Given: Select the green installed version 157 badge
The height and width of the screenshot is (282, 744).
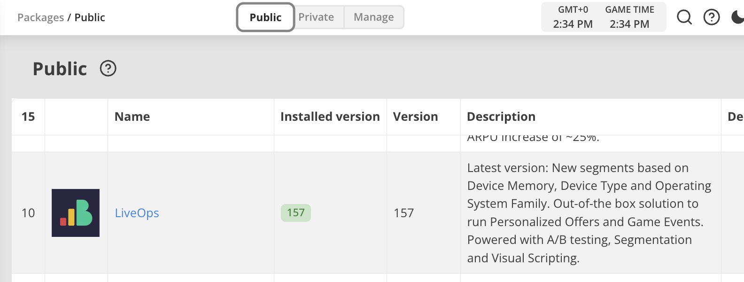Looking at the screenshot, I should 295,213.
